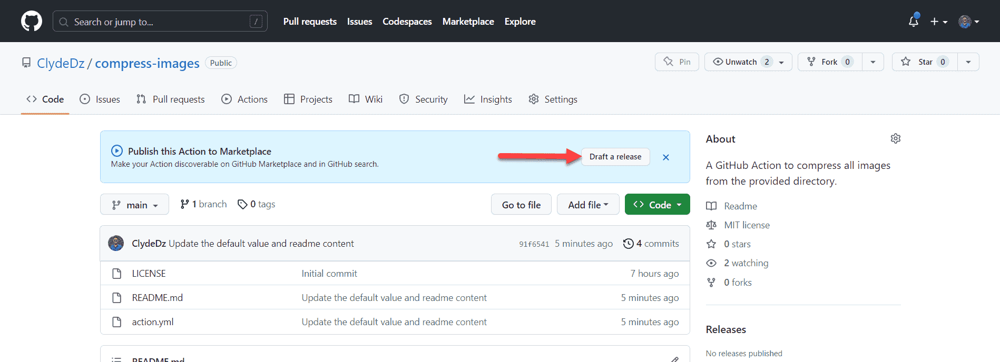This screenshot has height=362, width=1000.
Task: Click the About section gear icon
Action: pyautogui.click(x=896, y=138)
